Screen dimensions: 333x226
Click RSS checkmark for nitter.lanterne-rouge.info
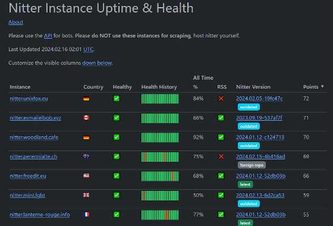221,214
